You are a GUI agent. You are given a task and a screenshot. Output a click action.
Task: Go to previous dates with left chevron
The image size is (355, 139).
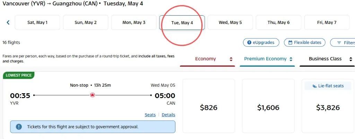coord(8,23)
